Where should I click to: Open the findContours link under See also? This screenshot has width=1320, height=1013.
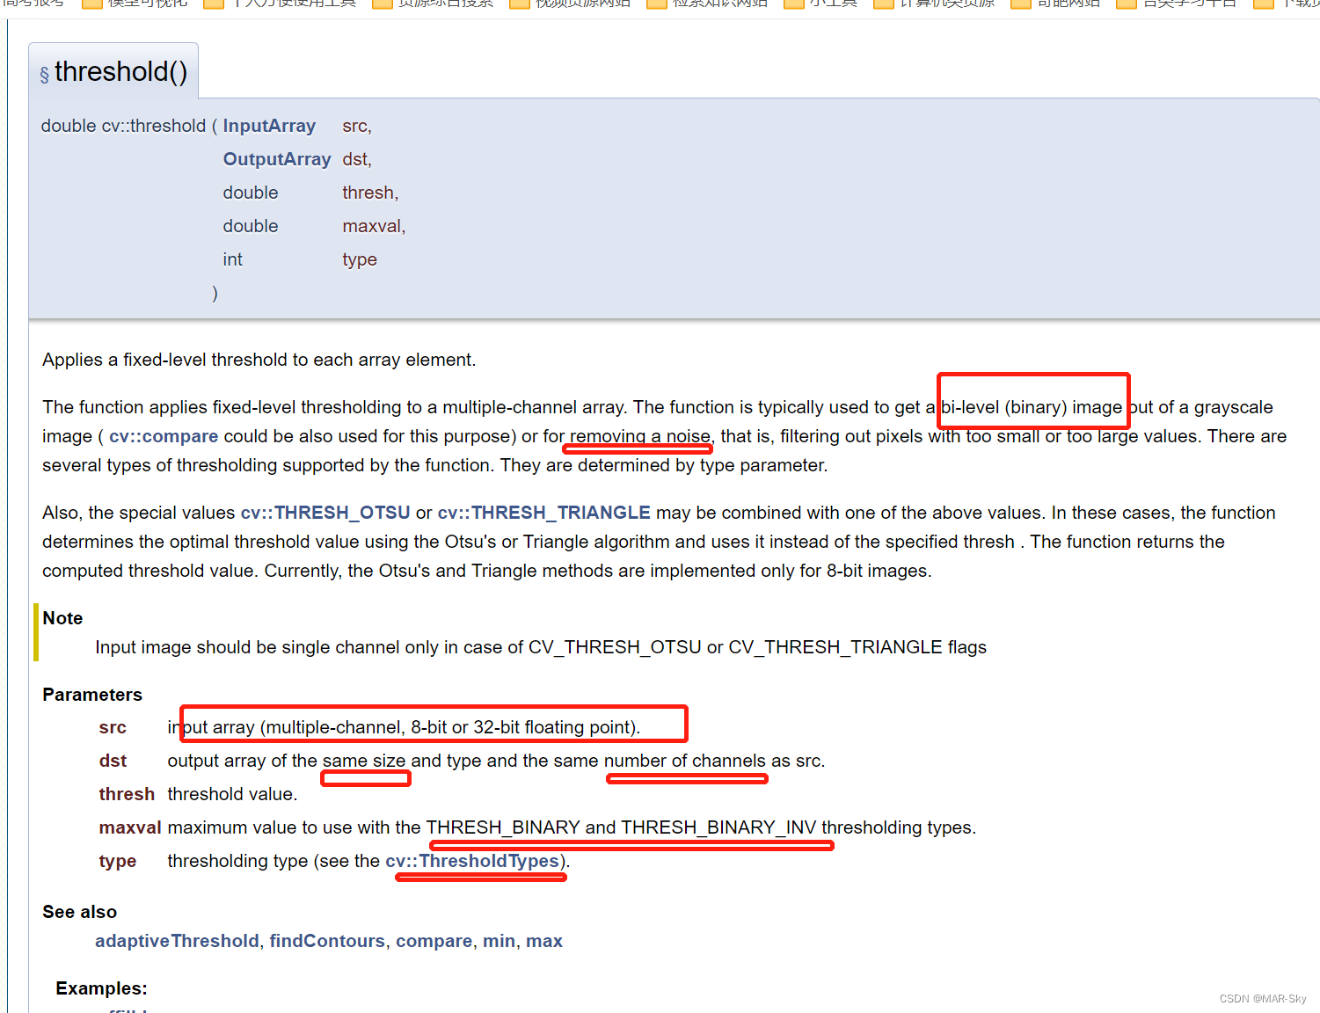coord(327,941)
